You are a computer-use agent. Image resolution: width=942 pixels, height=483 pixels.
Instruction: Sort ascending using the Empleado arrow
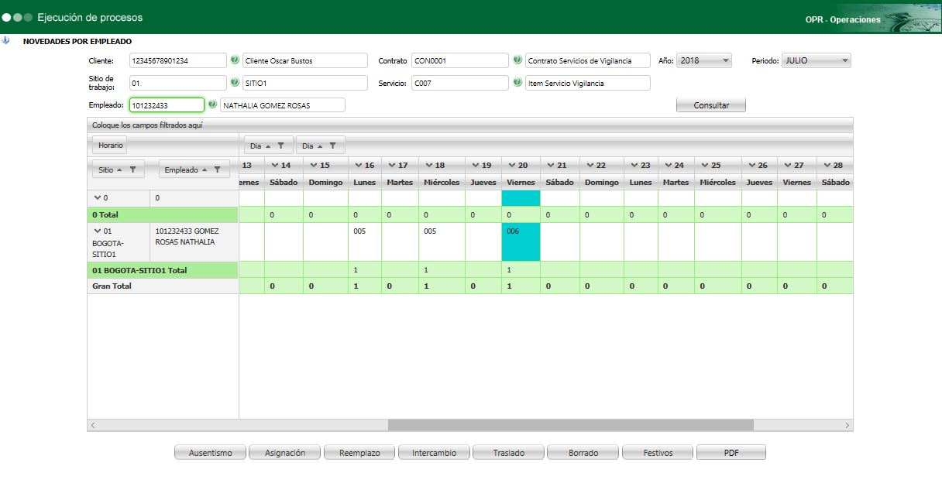pos(205,170)
